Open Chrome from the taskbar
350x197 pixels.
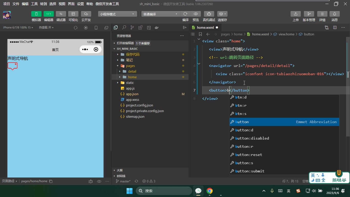210,191
